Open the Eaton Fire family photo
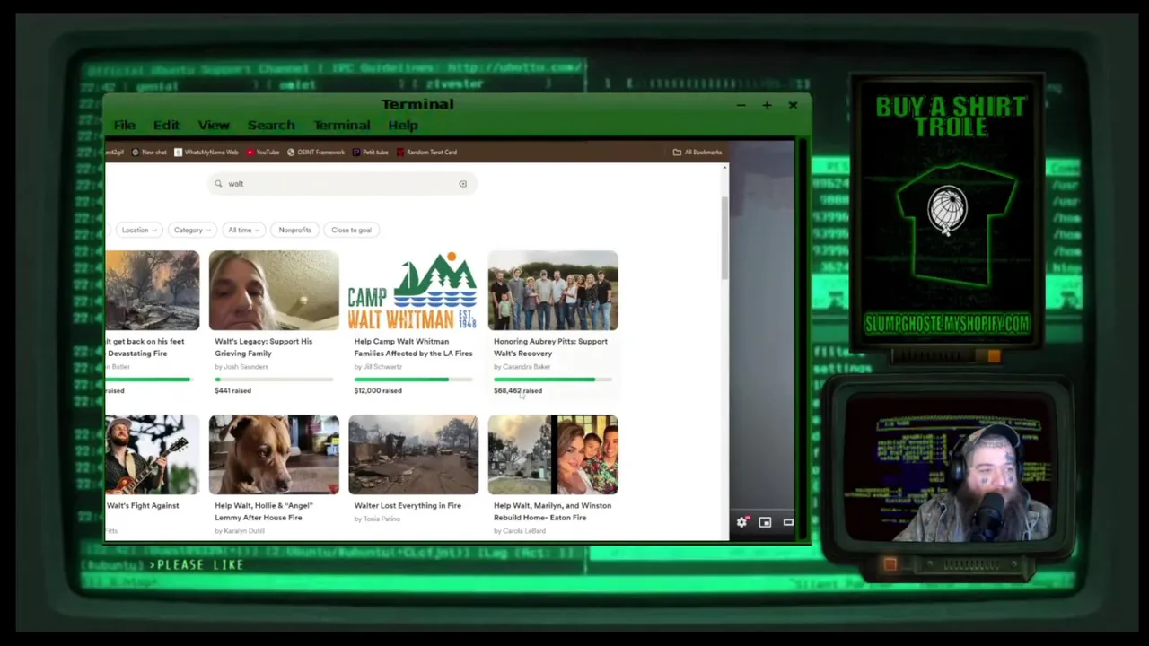 click(x=553, y=454)
